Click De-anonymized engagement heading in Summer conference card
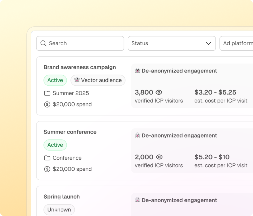The width and height of the screenshot is (253, 216). click(179, 135)
